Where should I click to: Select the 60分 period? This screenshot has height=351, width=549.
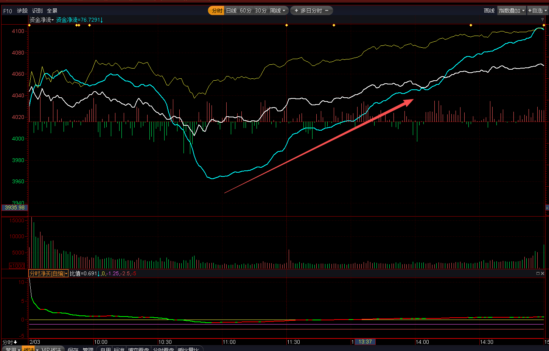tap(246, 11)
